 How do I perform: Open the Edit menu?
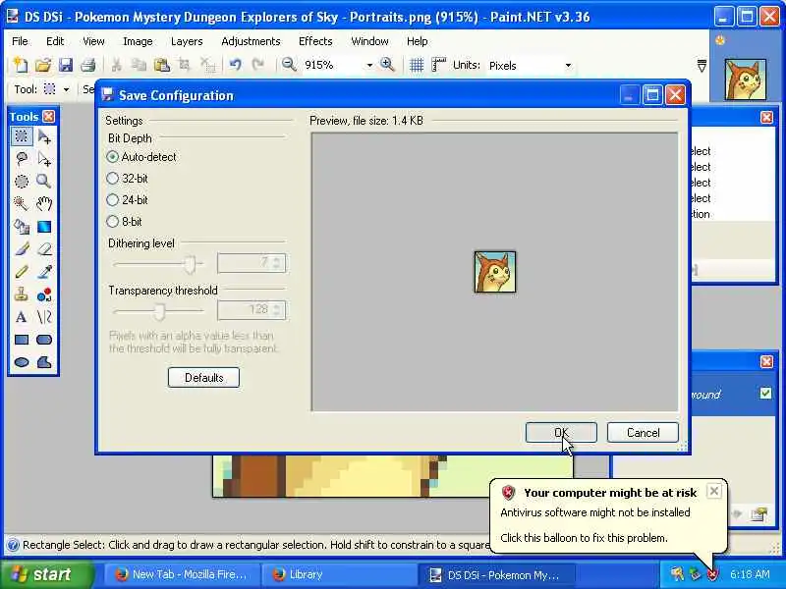[x=55, y=41]
